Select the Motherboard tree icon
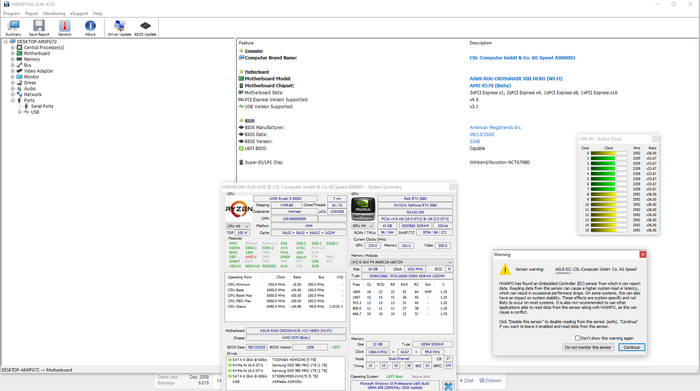Viewport: 700px width, 391px height. 19,54
